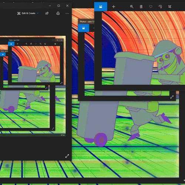185x185 pixels.
Task: Click the large plus Add to icon
Action: (114, 7)
